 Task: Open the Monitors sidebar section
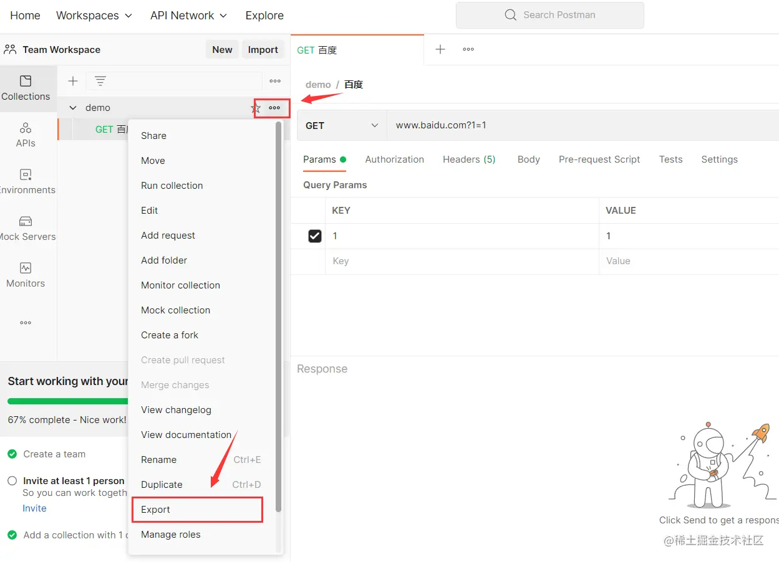point(26,275)
